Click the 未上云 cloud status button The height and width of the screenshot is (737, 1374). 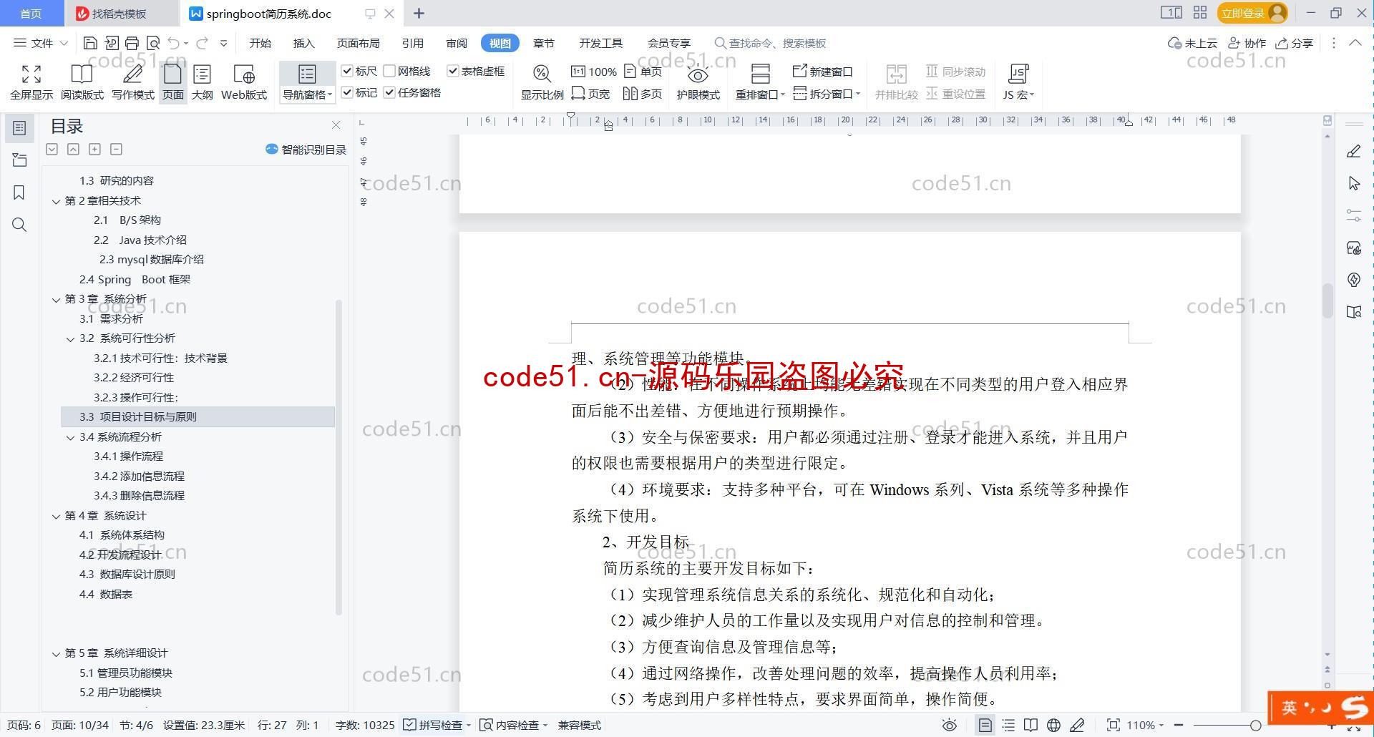click(x=1192, y=43)
